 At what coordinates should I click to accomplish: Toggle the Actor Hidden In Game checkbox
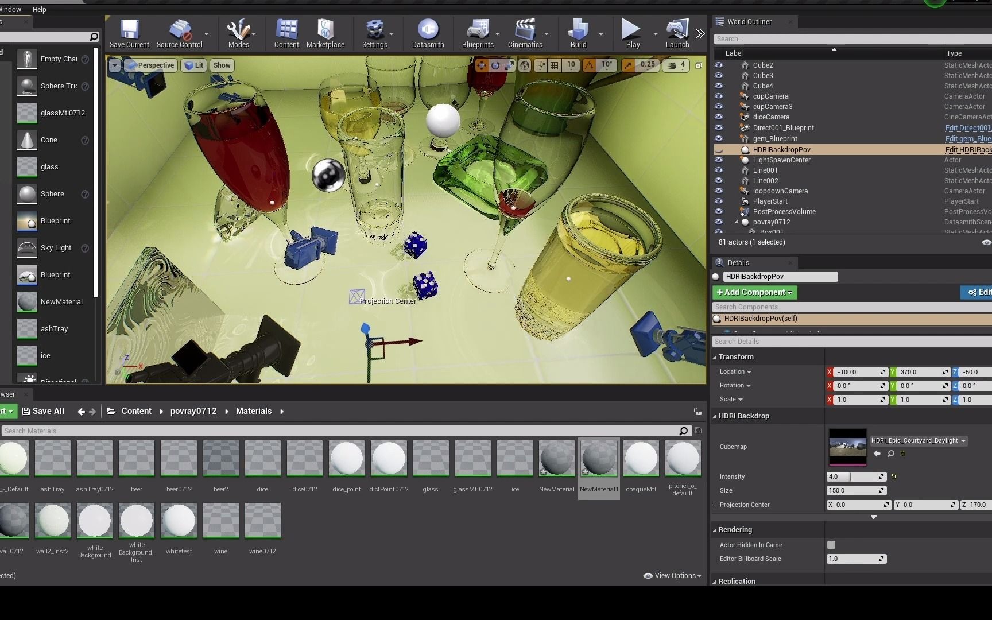831,545
